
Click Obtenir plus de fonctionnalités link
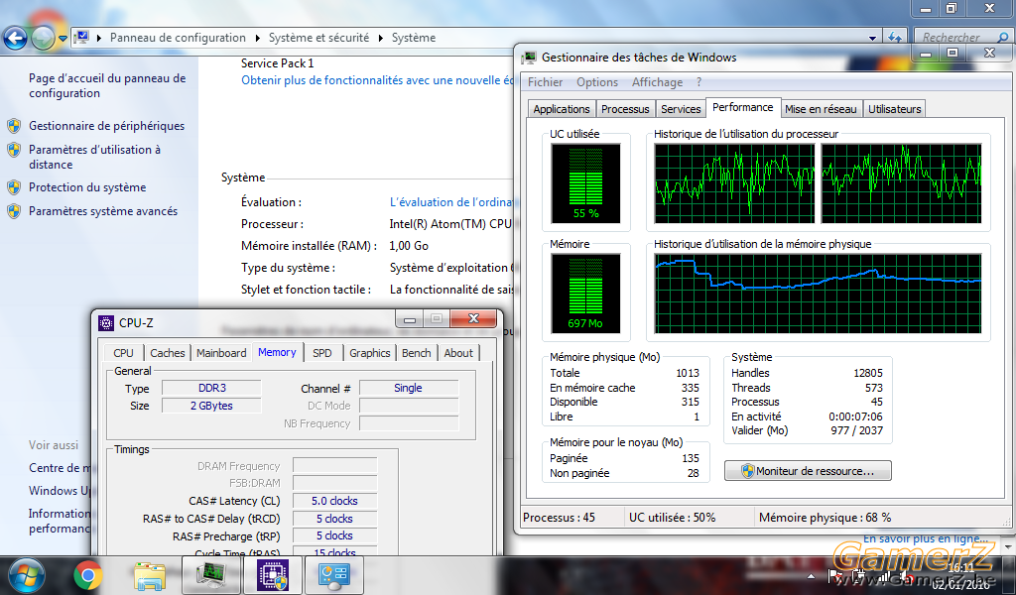377,80
